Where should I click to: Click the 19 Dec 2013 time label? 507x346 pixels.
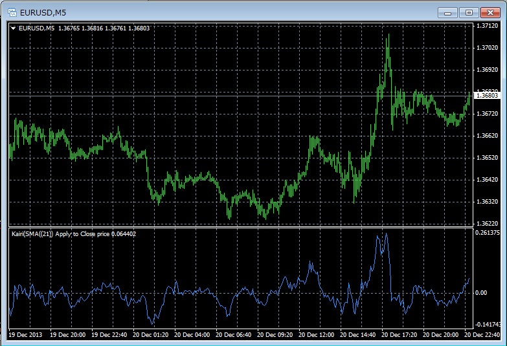[25, 335]
